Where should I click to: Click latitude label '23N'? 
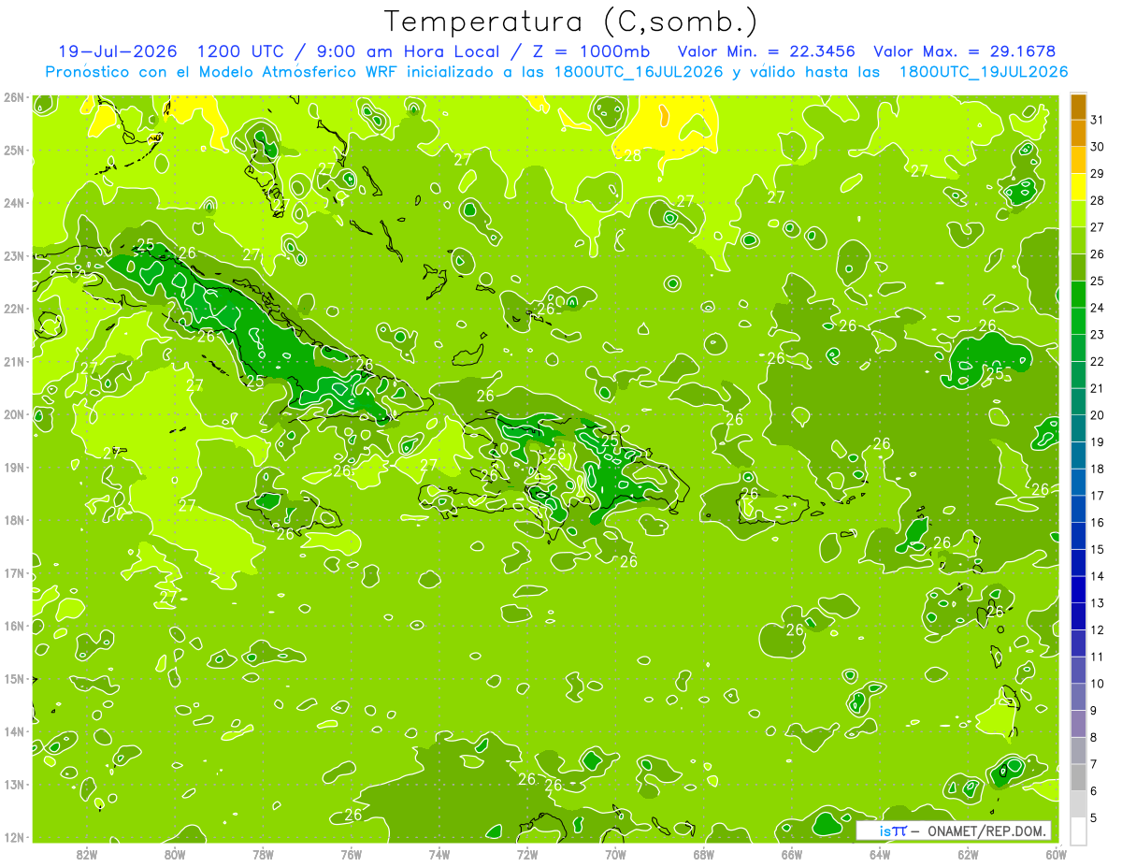tap(14, 255)
